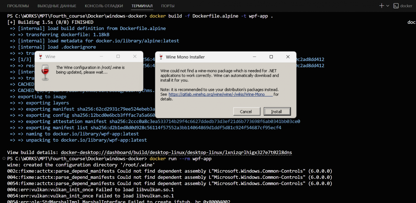
Task: Click Cancel in Wine Mono Installer
Action: pos(247,112)
